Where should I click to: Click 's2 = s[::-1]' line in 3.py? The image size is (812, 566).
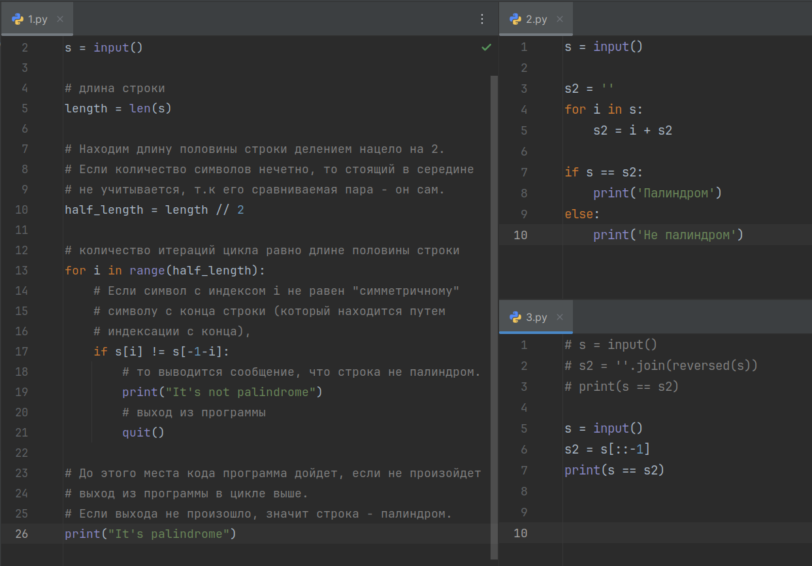pyautogui.click(x=608, y=449)
